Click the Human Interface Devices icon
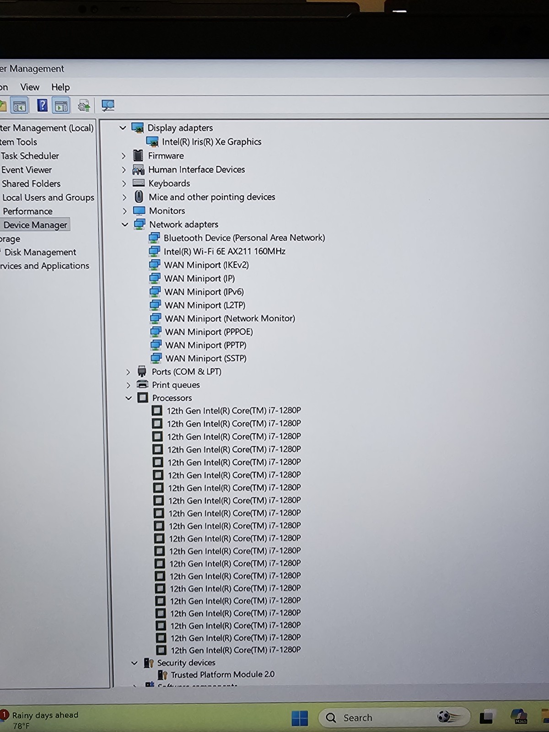 coord(138,170)
